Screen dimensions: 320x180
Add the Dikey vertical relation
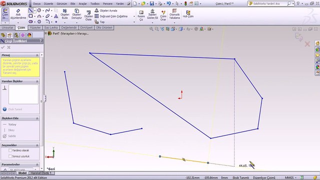(x=9, y=130)
